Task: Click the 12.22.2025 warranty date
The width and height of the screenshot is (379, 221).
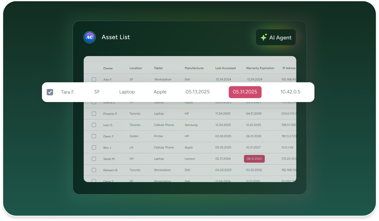Action: (254, 125)
